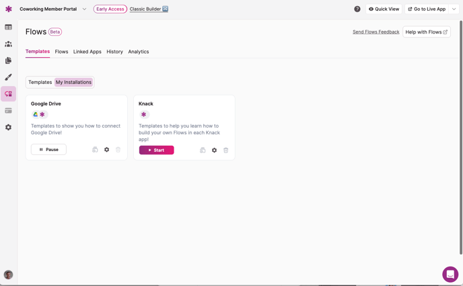Open the help question mark icon
This screenshot has height=286, width=463.
click(357, 9)
